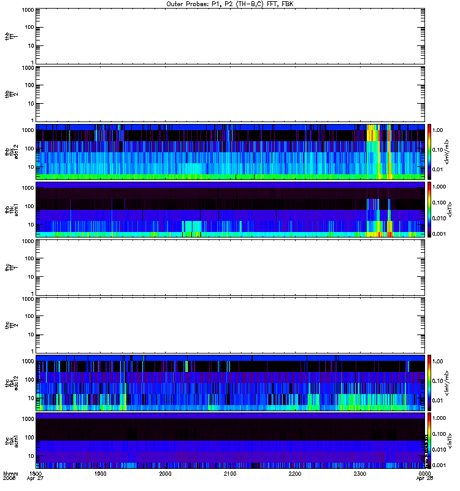The width and height of the screenshot is (460, 491).
Task: Click the "1.000" tick on thc scm1 color bar
Action: click(x=439, y=418)
